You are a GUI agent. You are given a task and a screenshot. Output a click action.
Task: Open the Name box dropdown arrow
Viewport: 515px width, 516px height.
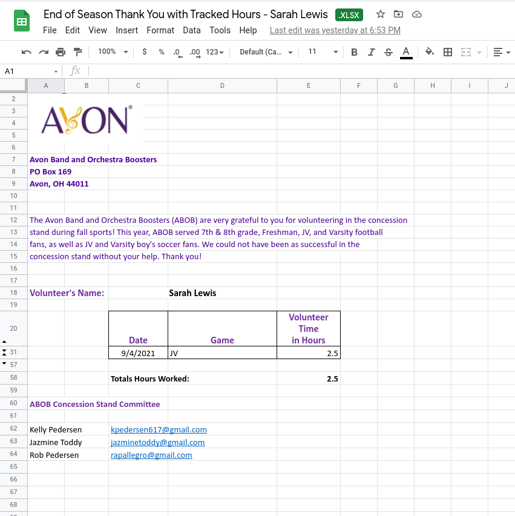tap(56, 71)
